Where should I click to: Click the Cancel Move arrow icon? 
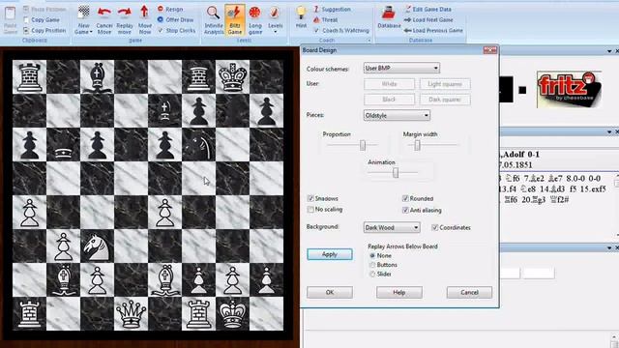(x=104, y=13)
